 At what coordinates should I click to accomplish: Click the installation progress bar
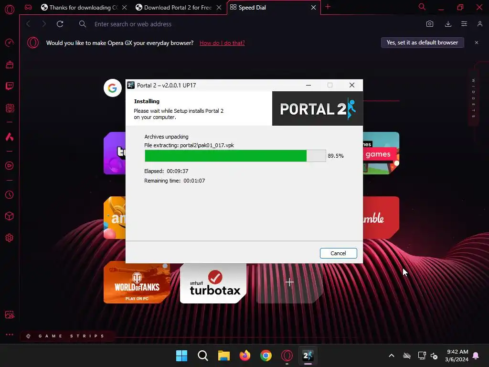(x=235, y=156)
